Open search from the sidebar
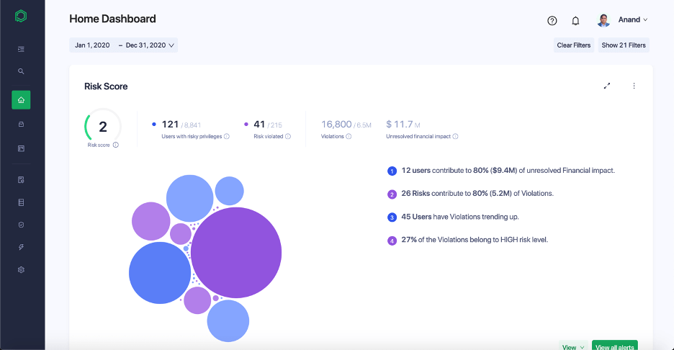This screenshot has width=674, height=350. [x=21, y=71]
